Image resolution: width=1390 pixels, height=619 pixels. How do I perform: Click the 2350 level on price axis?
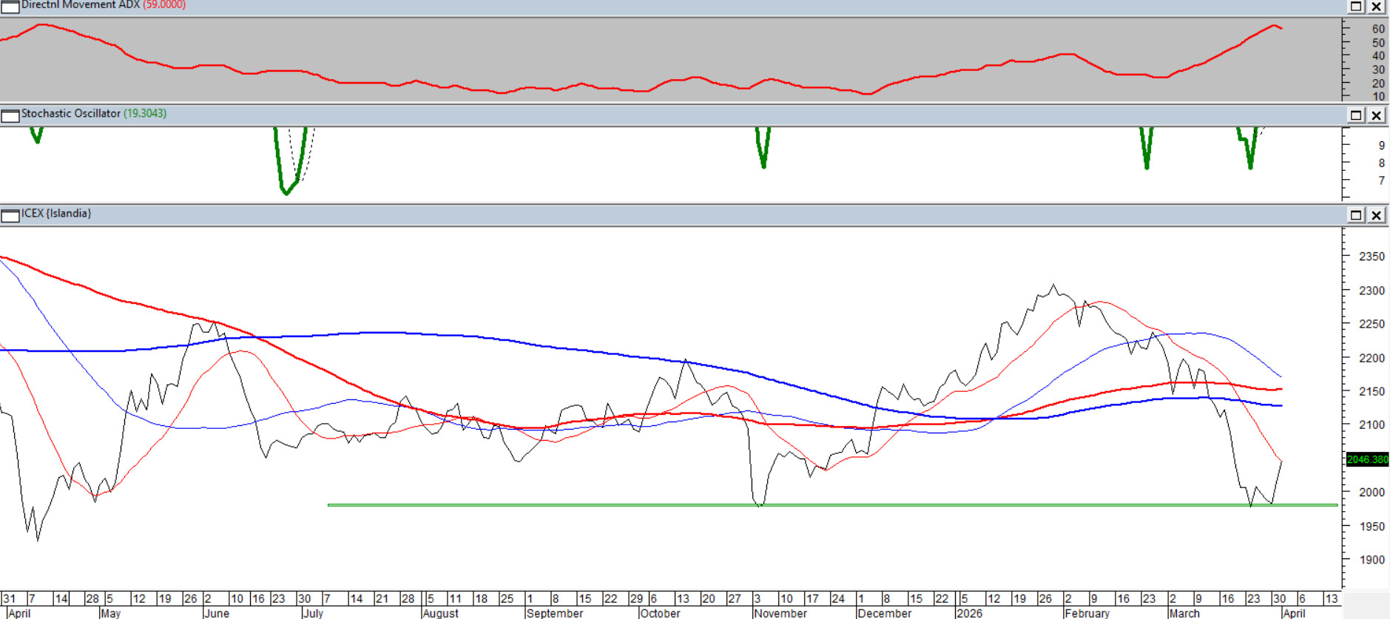[x=1372, y=257]
